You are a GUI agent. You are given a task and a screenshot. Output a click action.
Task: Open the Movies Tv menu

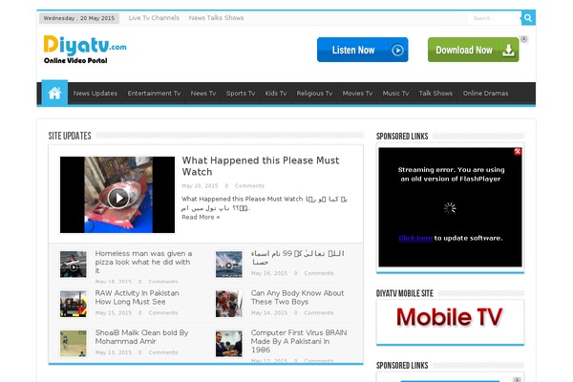point(357,94)
